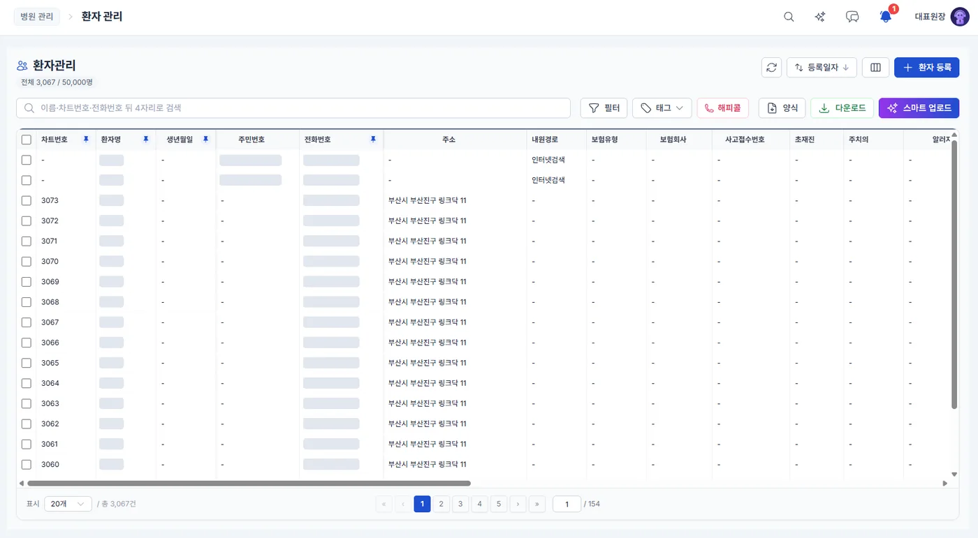Go to page 3
Viewport: 978px width, 538px height.
460,504
